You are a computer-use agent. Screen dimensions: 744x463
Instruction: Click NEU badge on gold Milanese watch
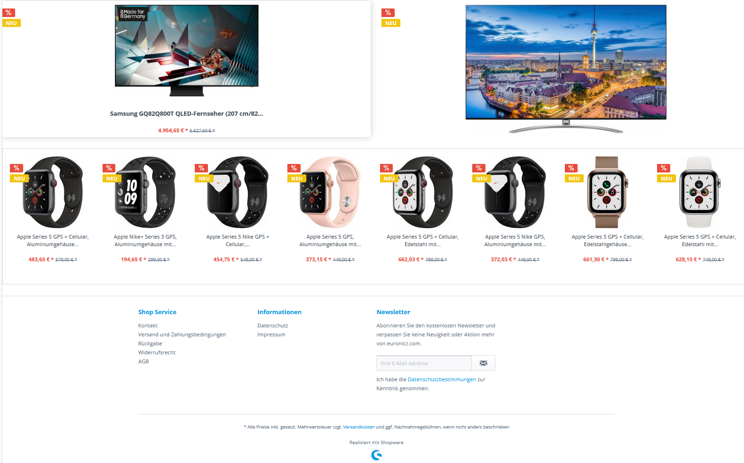click(x=574, y=179)
